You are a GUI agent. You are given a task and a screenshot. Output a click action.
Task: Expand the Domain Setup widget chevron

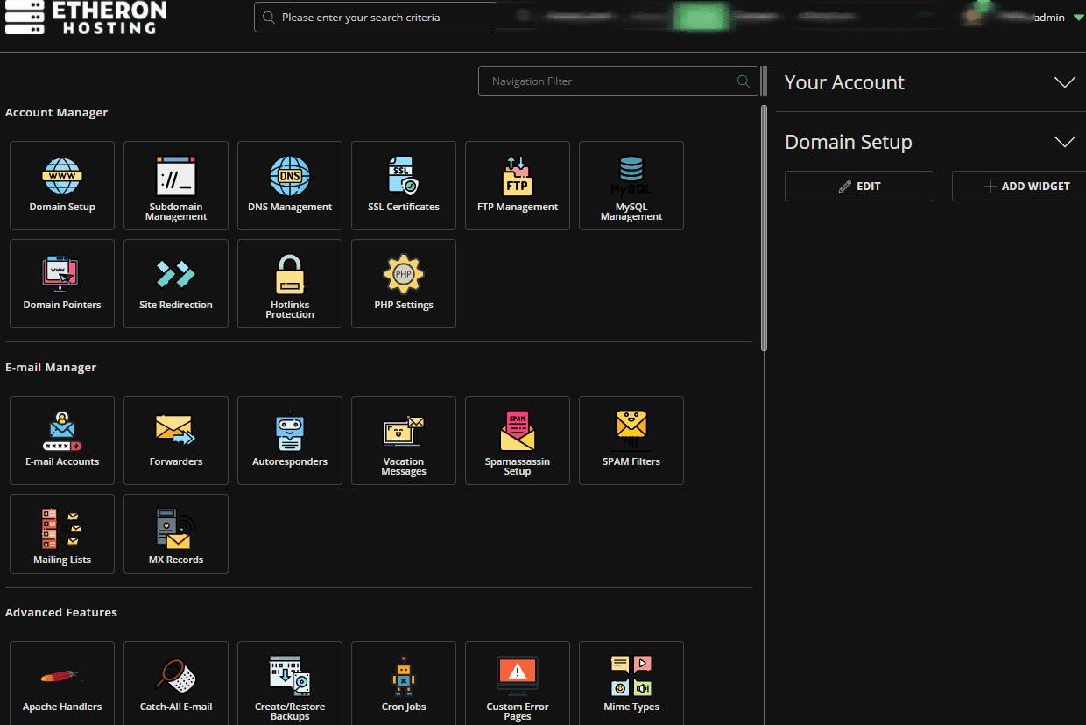pos(1064,142)
